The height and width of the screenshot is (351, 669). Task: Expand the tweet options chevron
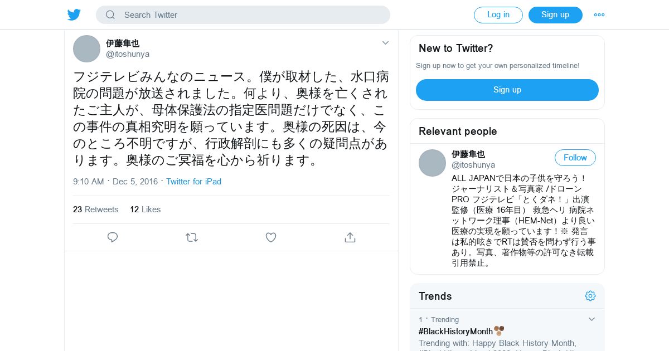click(385, 43)
